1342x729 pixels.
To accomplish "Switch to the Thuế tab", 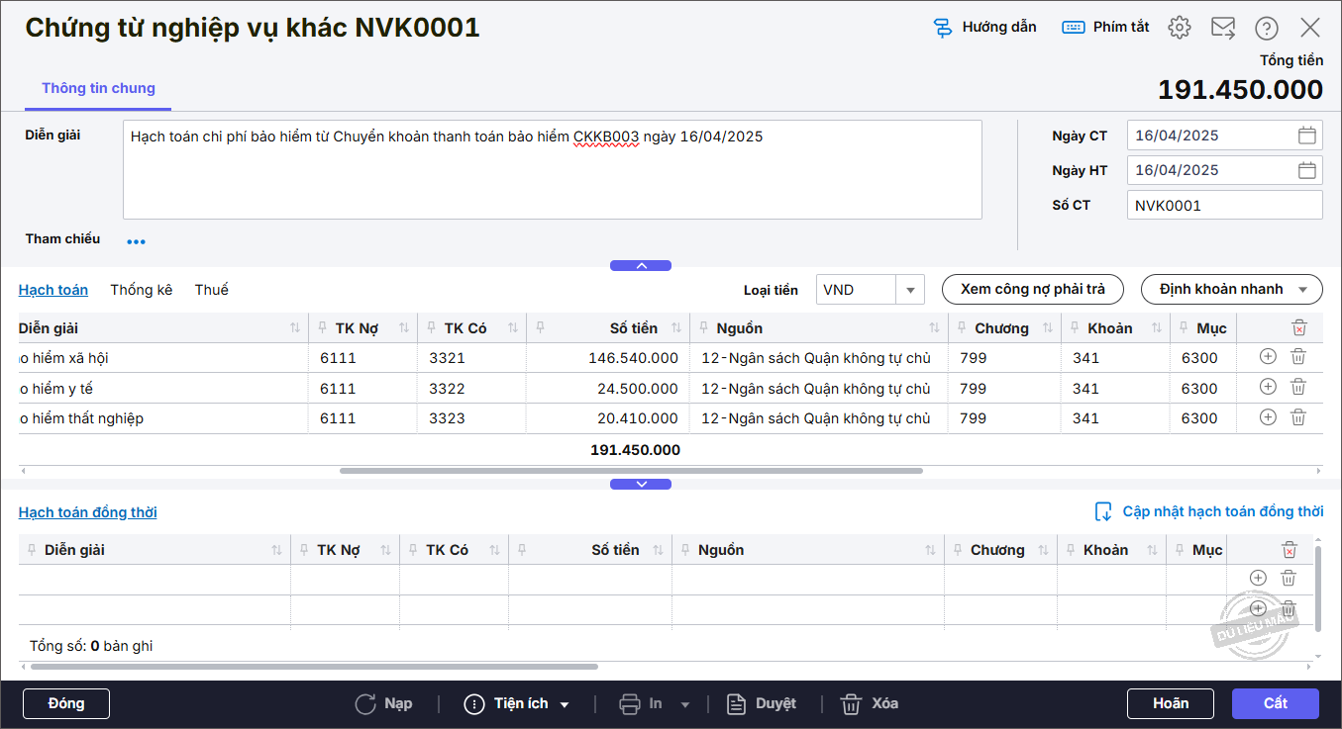I will (x=211, y=290).
